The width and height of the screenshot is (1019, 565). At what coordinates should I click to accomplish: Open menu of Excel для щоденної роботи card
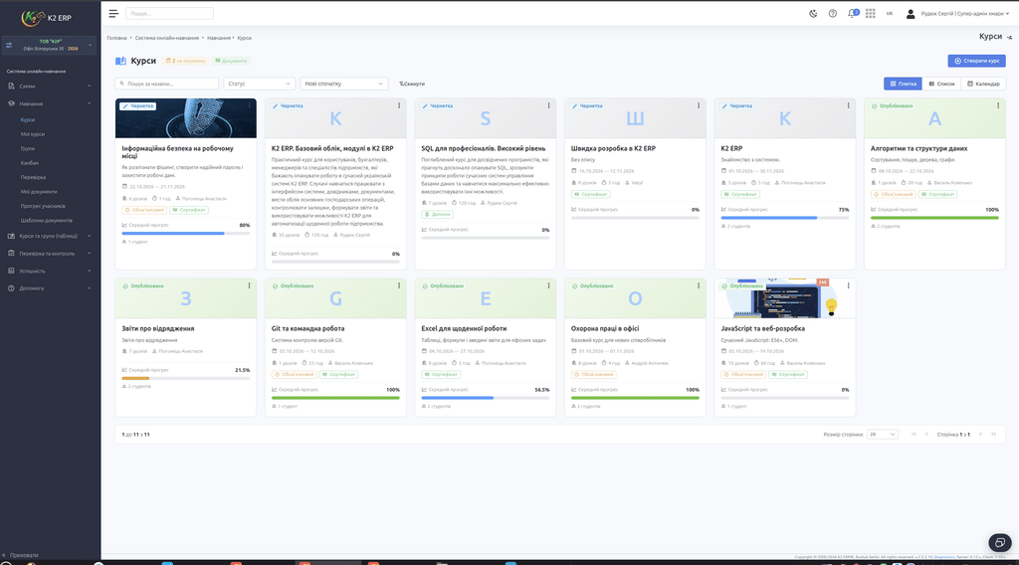(x=548, y=285)
